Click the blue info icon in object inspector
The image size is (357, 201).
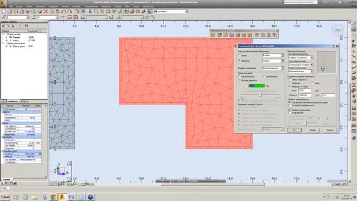pyautogui.click(x=26, y=26)
